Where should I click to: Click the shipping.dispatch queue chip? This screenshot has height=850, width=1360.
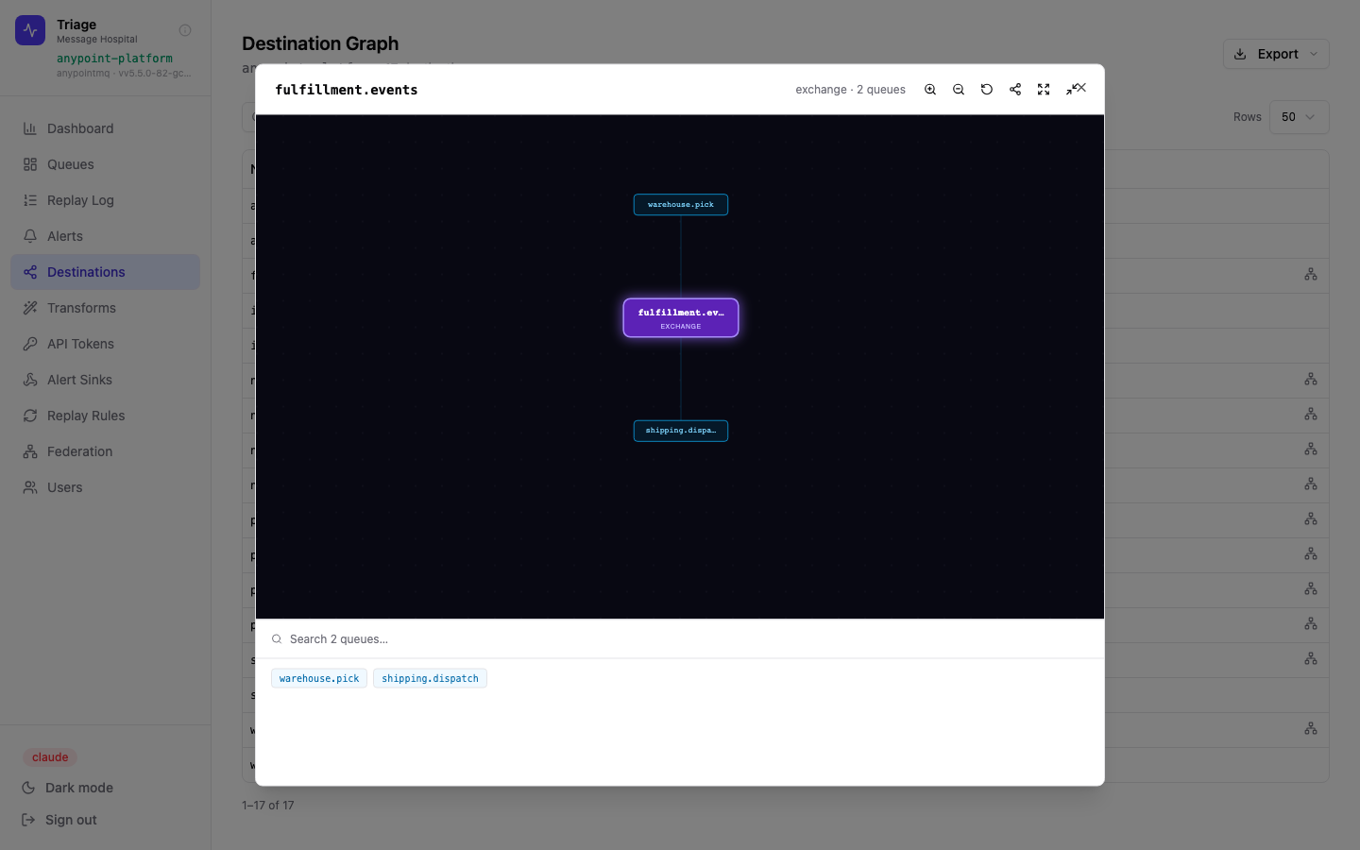pyautogui.click(x=430, y=678)
